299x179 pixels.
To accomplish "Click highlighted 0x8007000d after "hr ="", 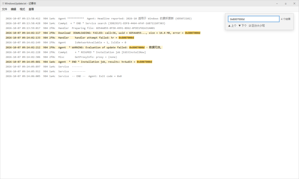I will [126, 38].
